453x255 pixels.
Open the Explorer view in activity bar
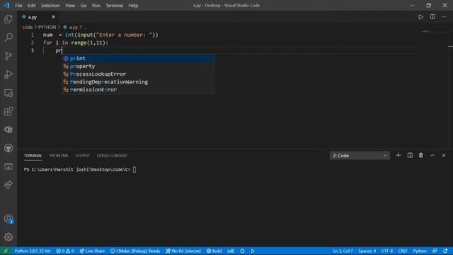pyautogui.click(x=8, y=19)
